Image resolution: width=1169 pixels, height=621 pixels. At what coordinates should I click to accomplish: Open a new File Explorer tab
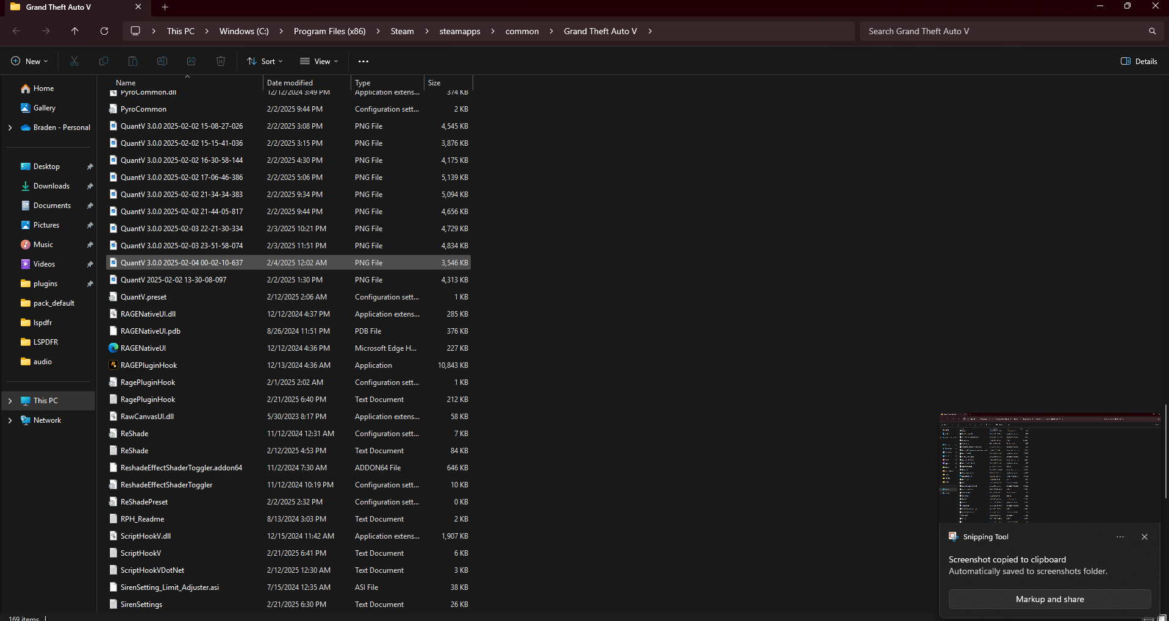coord(165,7)
